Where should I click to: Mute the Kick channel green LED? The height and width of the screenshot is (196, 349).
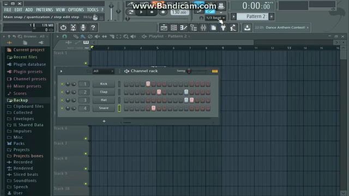(x=62, y=84)
